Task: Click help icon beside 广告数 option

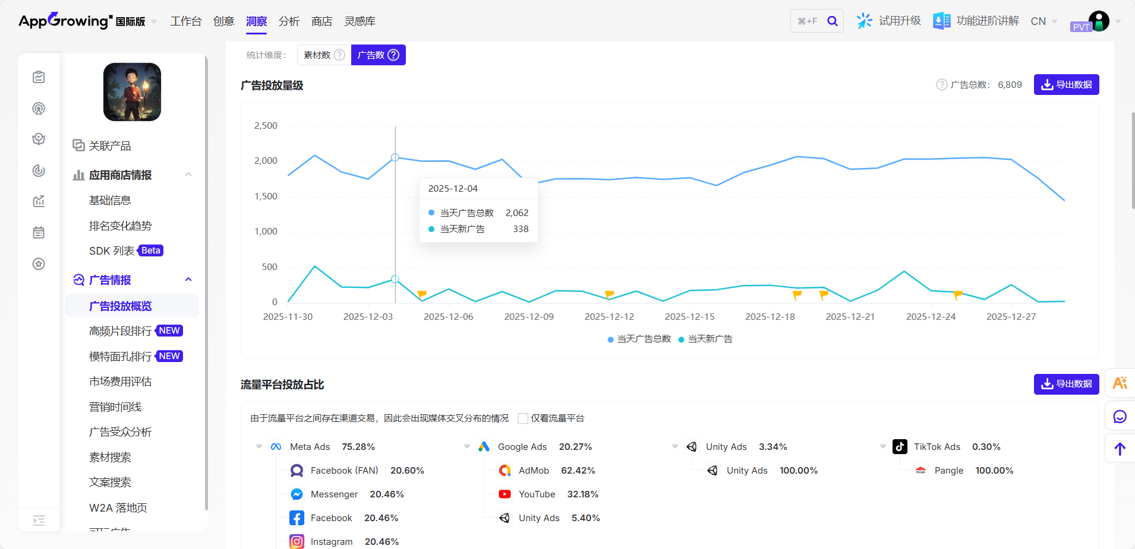Action: tap(393, 55)
